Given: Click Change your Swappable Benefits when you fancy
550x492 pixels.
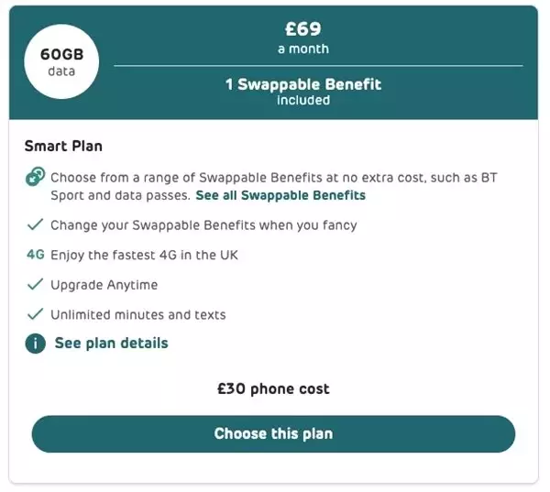Looking at the screenshot, I should pos(203,224).
